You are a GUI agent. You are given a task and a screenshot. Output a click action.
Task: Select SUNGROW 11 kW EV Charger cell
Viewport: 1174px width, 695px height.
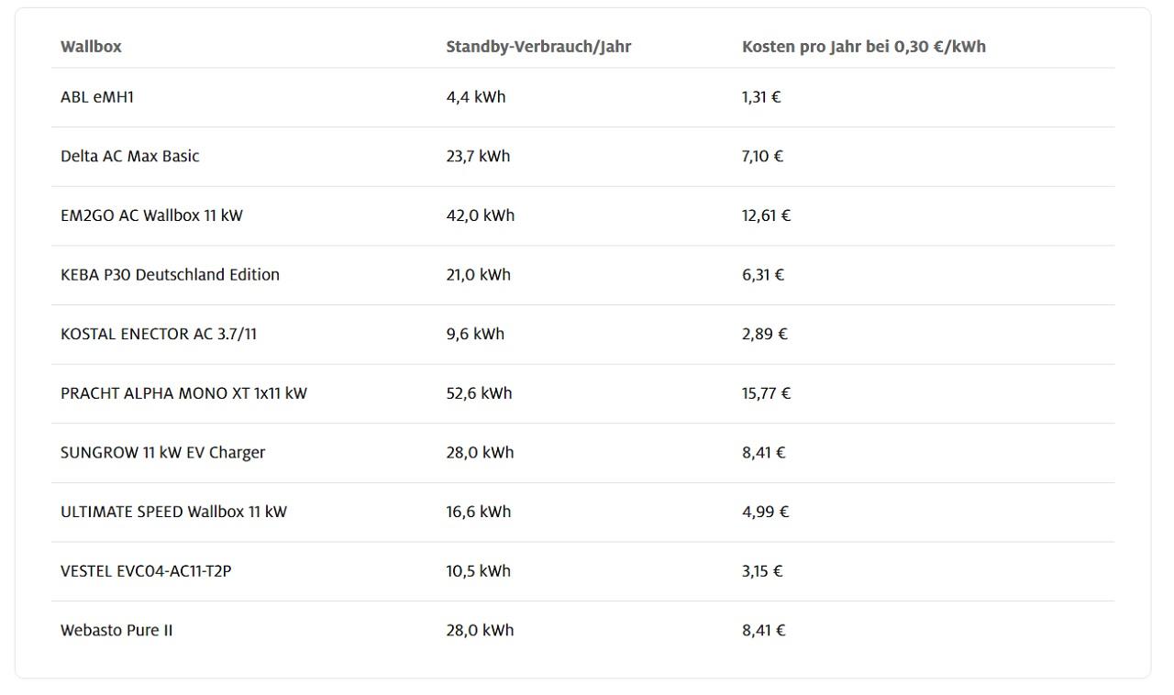pyautogui.click(x=162, y=453)
